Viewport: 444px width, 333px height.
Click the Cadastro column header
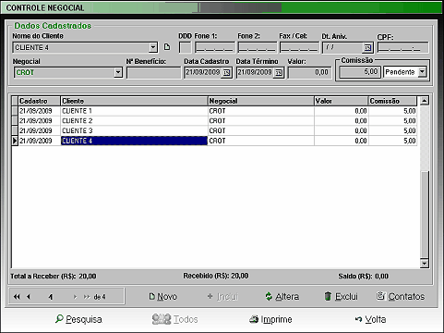39,101
